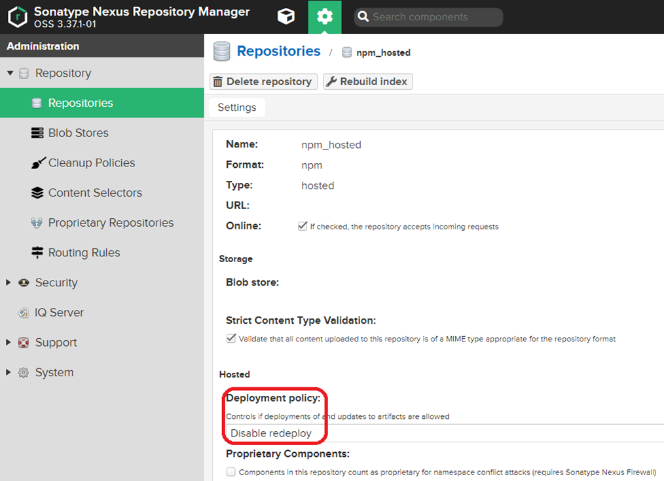Click the npm_hosted Name value text
The width and height of the screenshot is (664, 481).
click(331, 145)
